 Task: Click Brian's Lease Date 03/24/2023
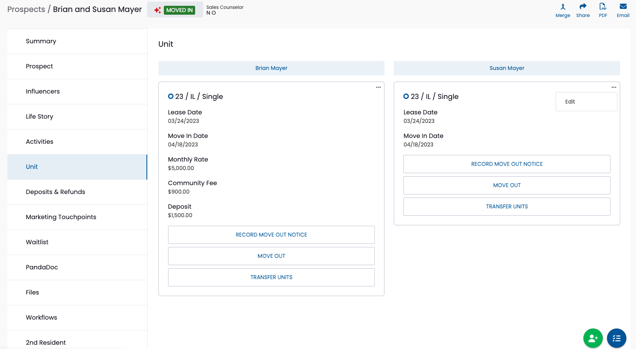point(184,121)
